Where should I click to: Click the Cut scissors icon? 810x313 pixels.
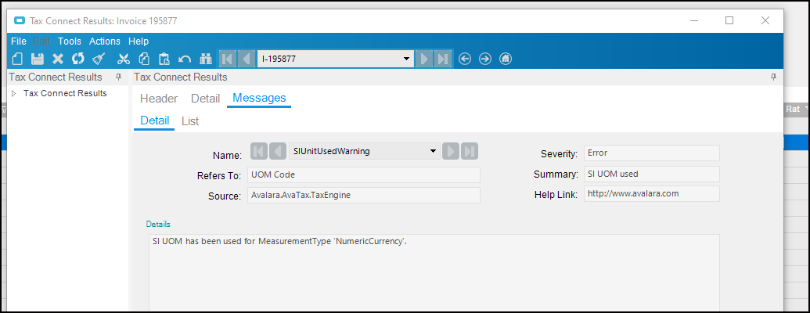(124, 59)
